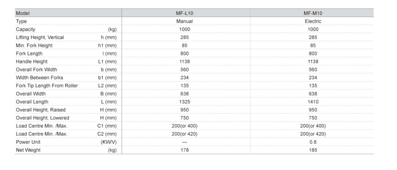
Task: Click the 185 net weight value
Action: click(313, 150)
